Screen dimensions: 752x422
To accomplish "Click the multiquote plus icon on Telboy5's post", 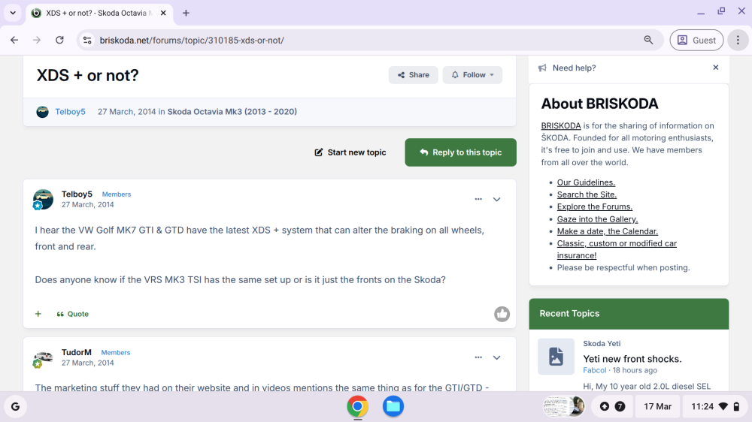I will coord(38,314).
